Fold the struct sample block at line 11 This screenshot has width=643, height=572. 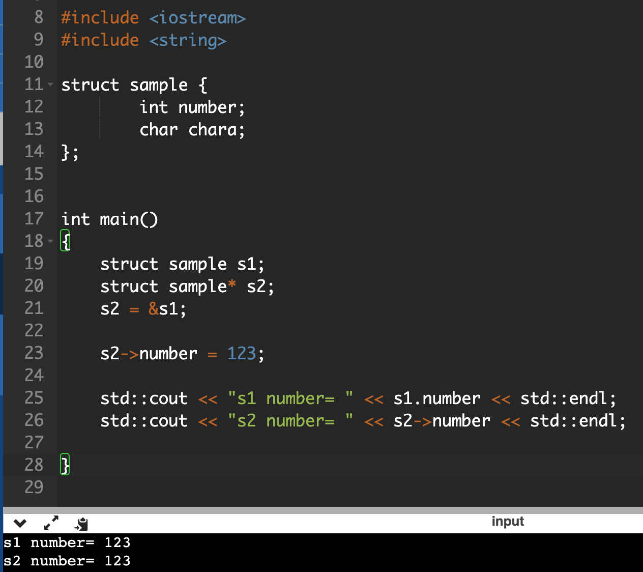pyautogui.click(x=50, y=84)
